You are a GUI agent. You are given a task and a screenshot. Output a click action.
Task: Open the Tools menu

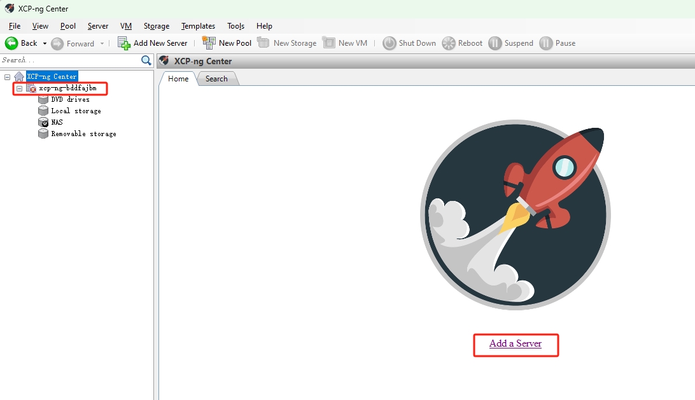point(235,26)
